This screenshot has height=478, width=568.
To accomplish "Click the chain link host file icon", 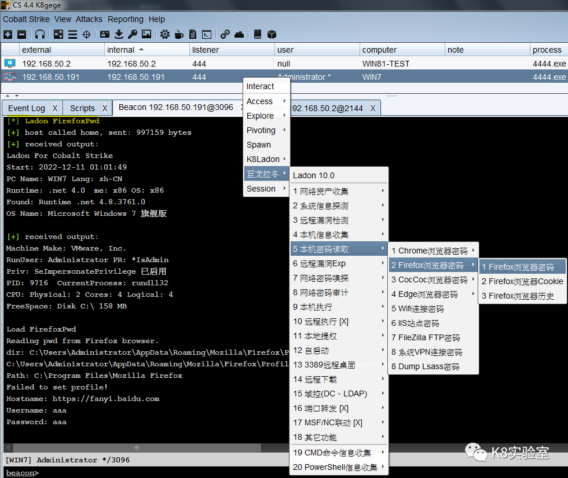I will (225, 34).
